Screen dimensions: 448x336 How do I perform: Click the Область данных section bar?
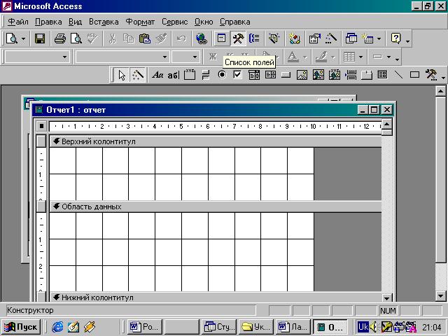[x=210, y=206]
